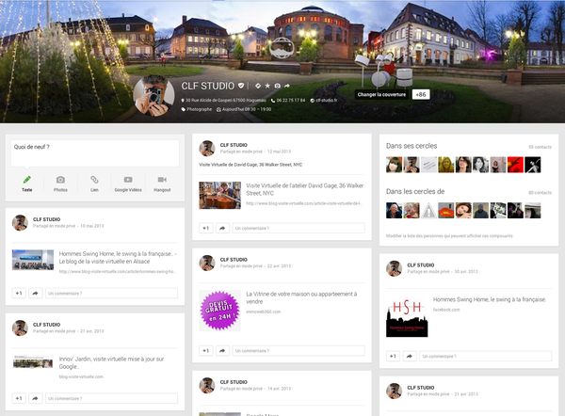Select the warning triangle avatar in circles
The width and height of the screenshot is (565, 416).
pos(428,210)
